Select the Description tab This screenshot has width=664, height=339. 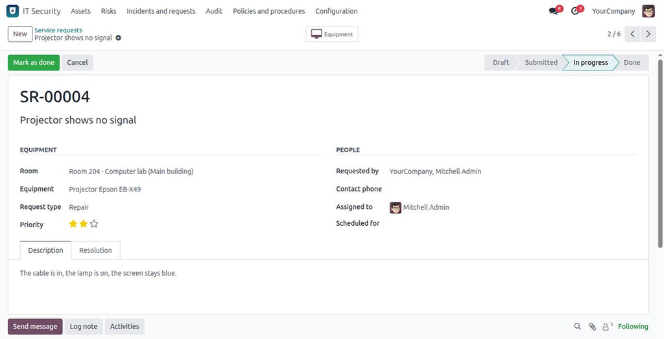[x=46, y=250]
